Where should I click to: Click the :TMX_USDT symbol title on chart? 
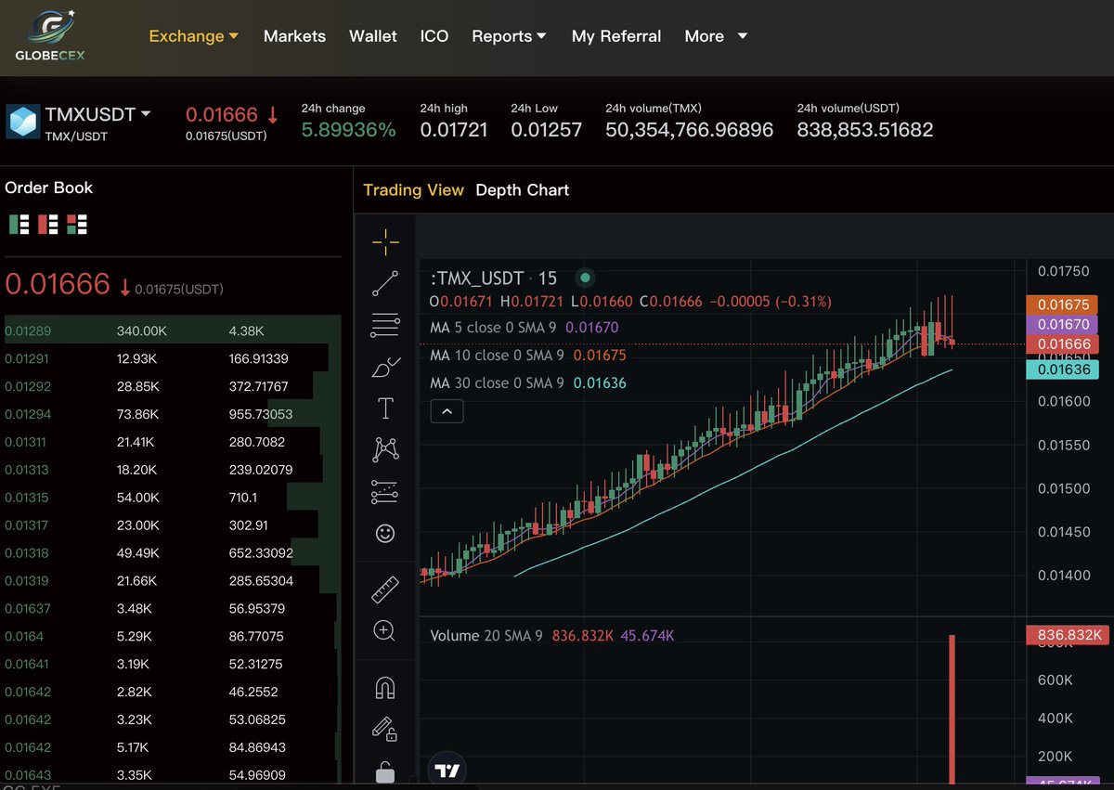click(475, 278)
